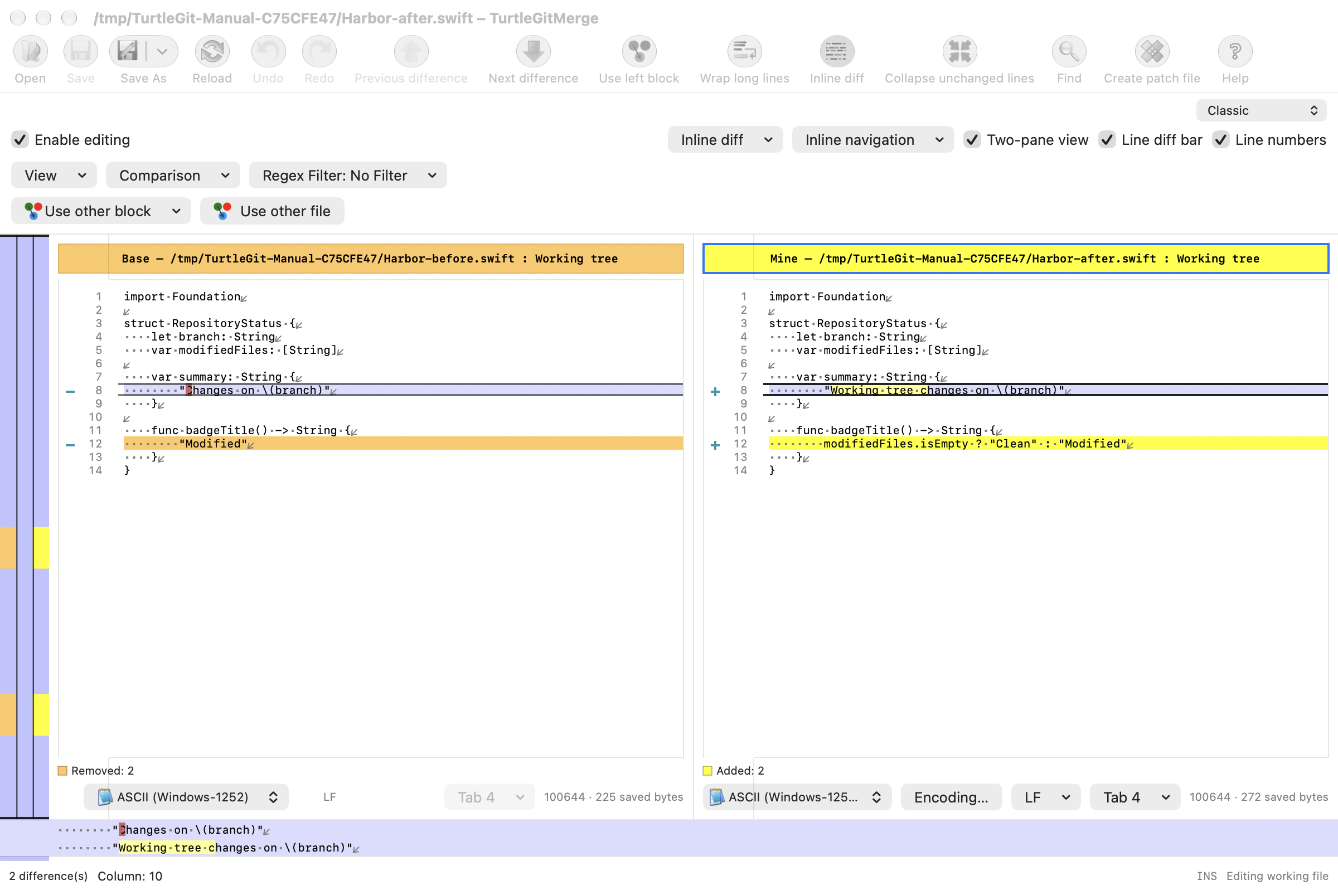Change Mine pane LF line ending selector
Screen dimensions: 1338x895
click(1045, 797)
